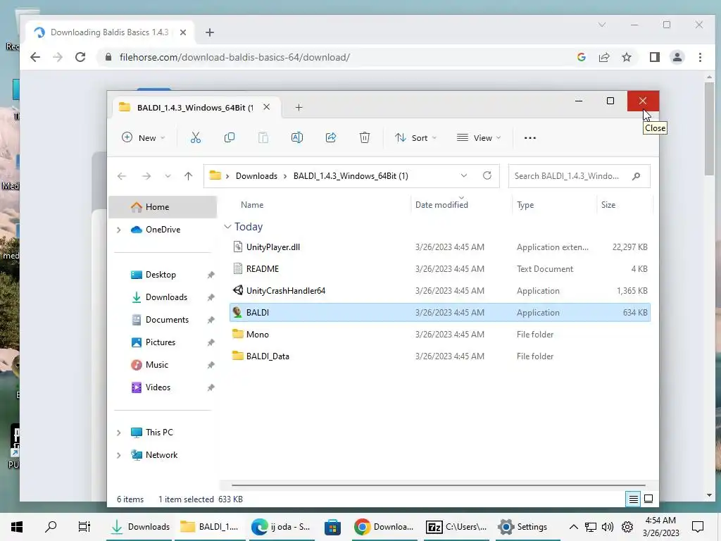Open Windows Start menu

tap(17, 527)
